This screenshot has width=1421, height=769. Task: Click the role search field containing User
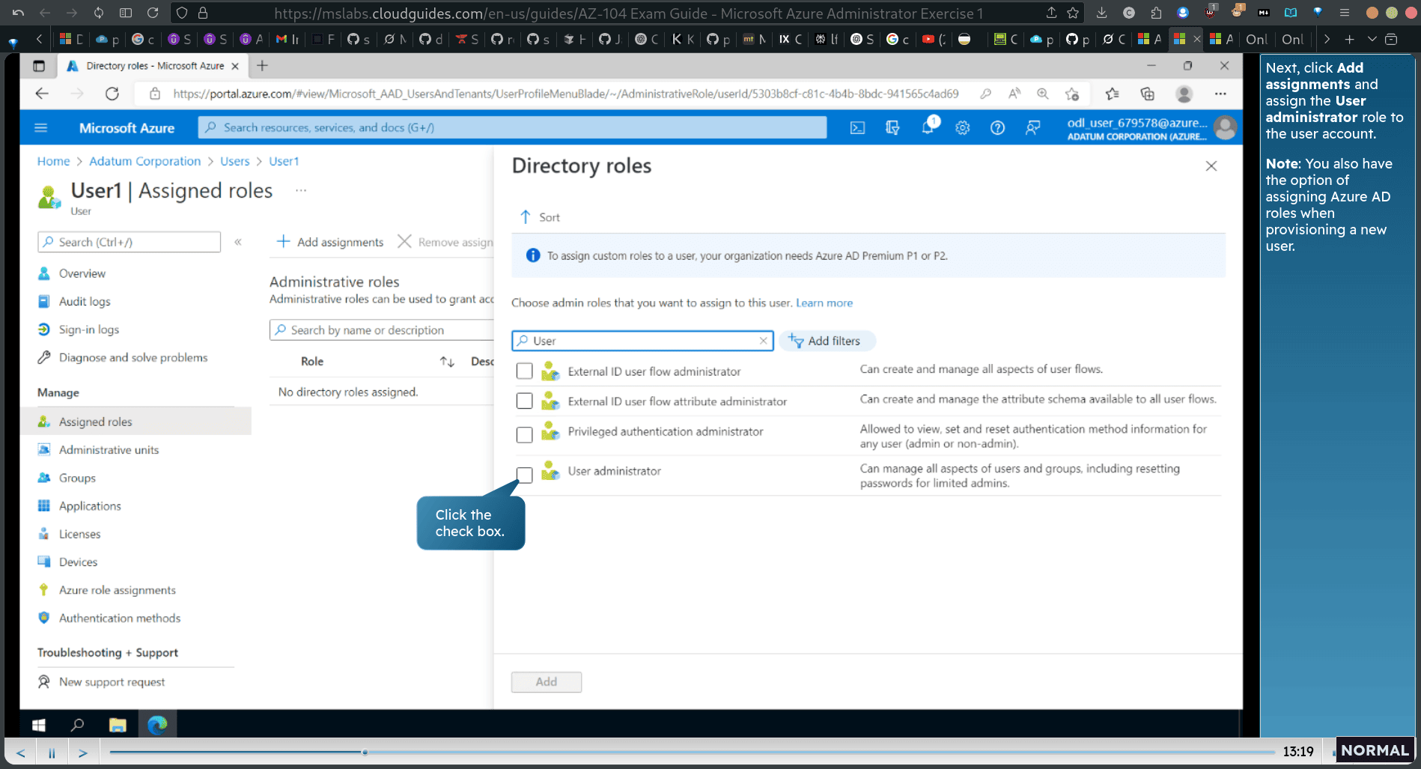click(642, 341)
